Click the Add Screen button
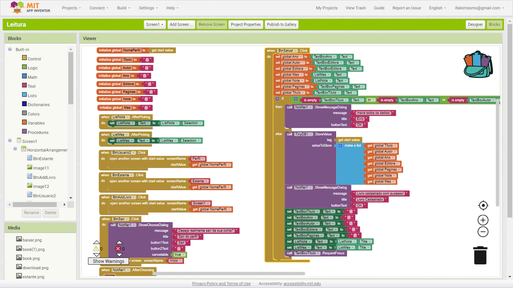Image resolution: width=513 pixels, height=288 pixels. [x=181, y=24]
